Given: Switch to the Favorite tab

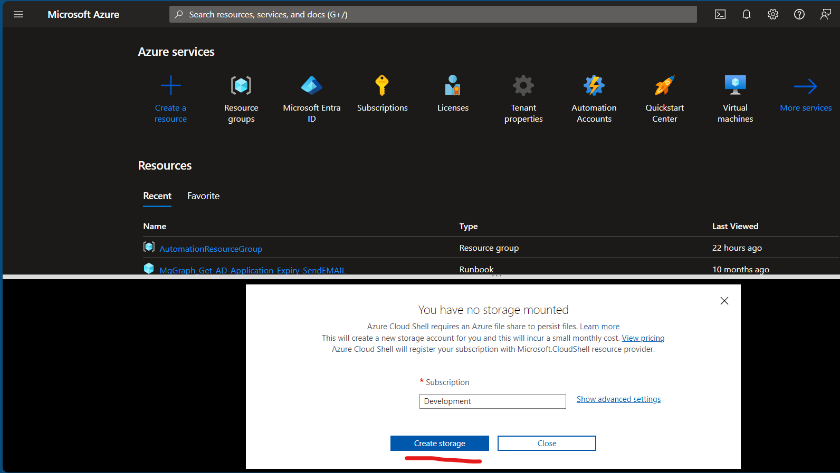Looking at the screenshot, I should (x=203, y=196).
